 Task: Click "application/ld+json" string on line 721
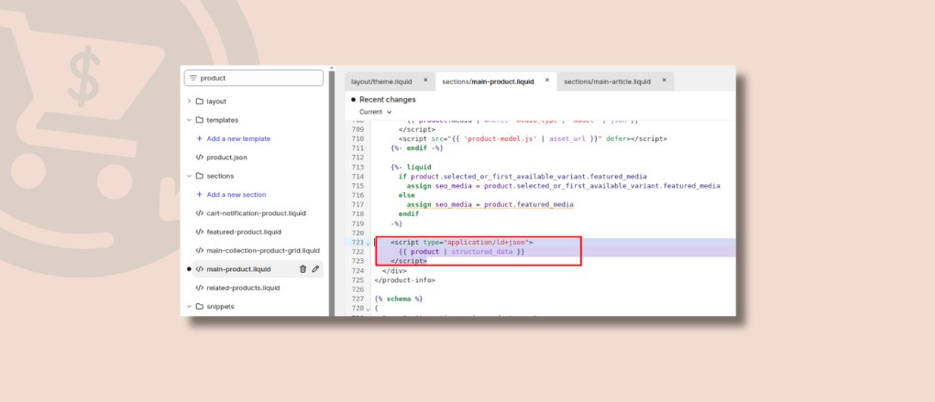click(486, 243)
